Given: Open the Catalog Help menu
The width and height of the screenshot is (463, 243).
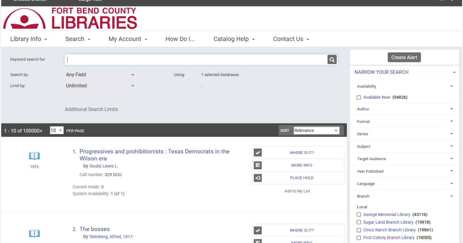Looking at the screenshot, I should pyautogui.click(x=234, y=39).
